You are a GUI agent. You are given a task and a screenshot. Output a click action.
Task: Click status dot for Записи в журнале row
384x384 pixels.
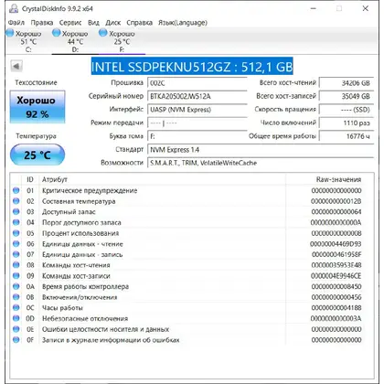[16, 340]
